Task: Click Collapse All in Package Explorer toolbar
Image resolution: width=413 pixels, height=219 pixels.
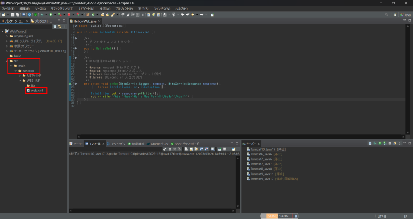Action: (55, 26)
